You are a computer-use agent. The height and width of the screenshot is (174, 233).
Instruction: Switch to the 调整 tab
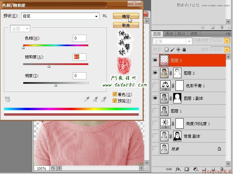(x=194, y=34)
